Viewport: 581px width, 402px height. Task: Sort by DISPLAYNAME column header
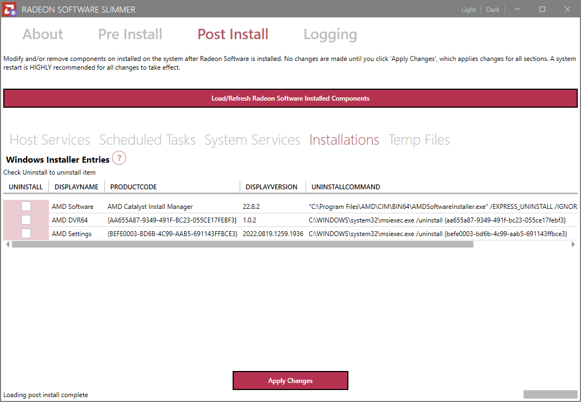pos(77,187)
